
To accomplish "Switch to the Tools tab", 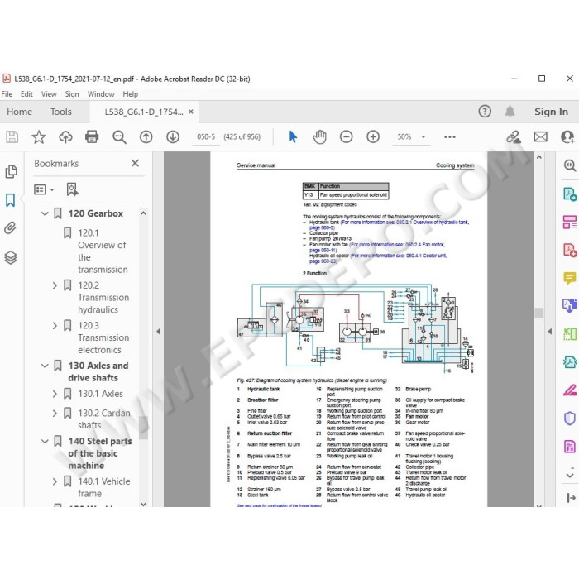I will [x=61, y=112].
